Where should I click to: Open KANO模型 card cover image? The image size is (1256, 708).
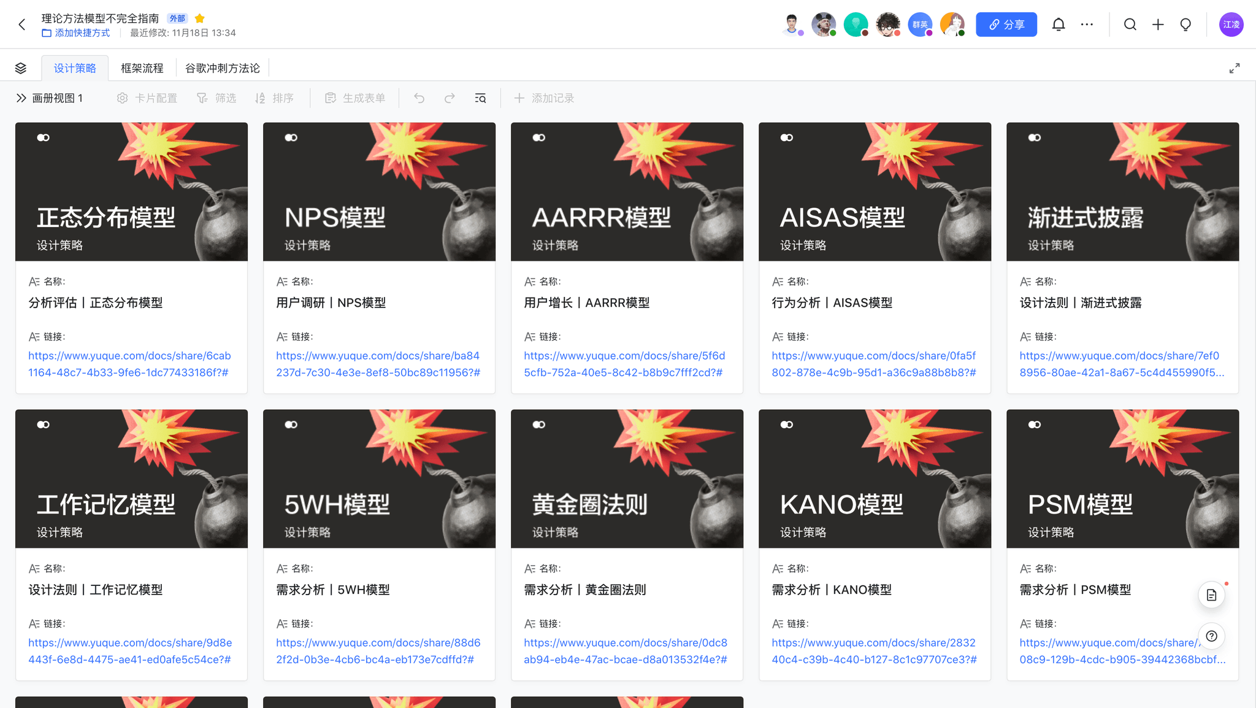point(875,479)
